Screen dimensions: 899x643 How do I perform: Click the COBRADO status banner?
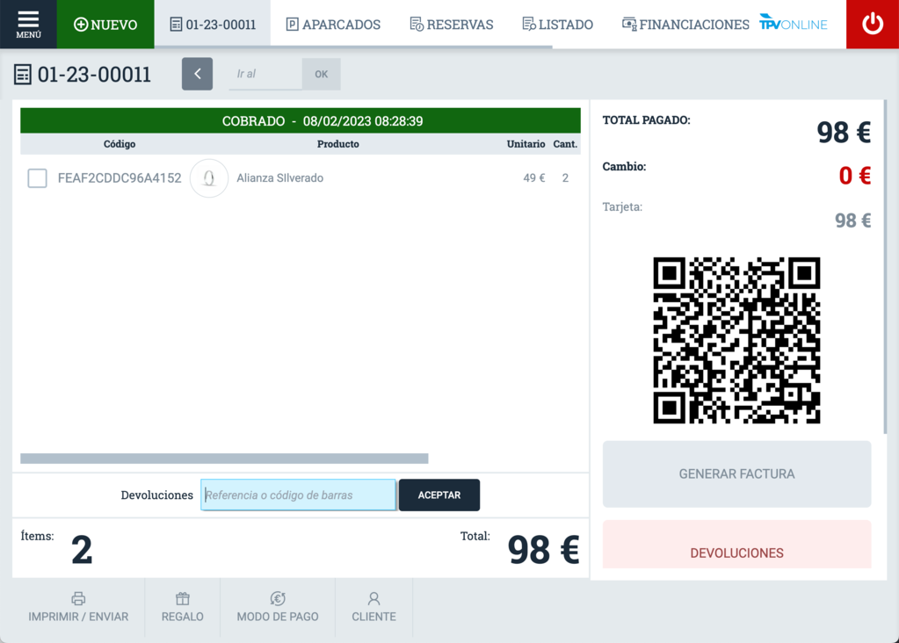point(301,121)
